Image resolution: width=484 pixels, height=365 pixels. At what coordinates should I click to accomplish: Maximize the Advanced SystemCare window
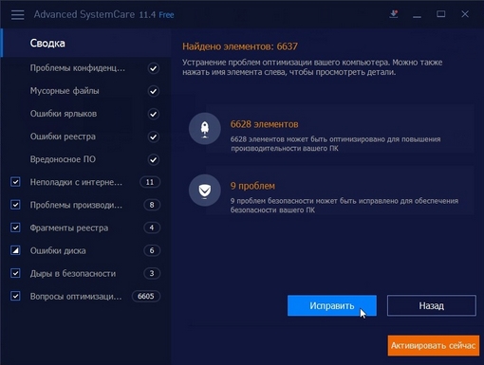pos(441,14)
